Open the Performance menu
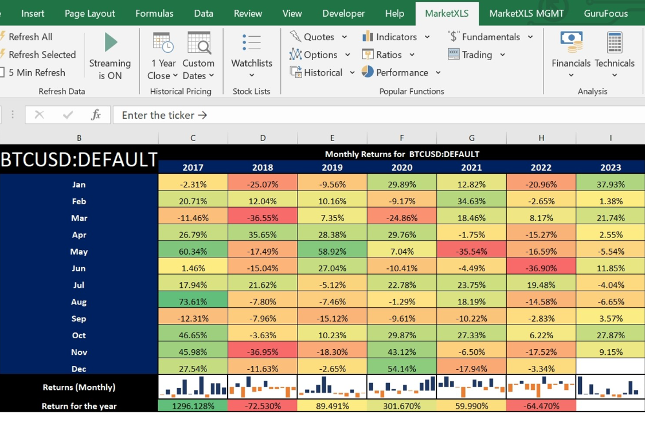 401,72
